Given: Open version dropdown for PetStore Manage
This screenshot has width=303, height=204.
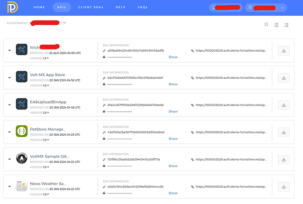Looking at the screenshot, I should tap(46, 140).
